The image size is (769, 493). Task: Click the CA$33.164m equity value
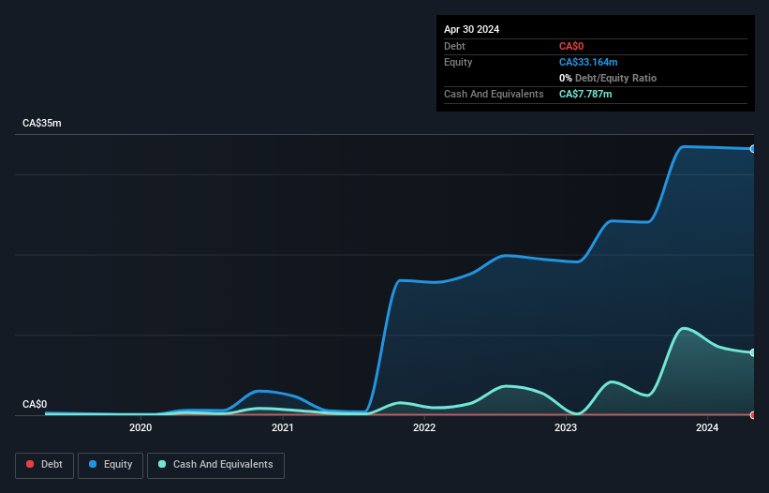(x=588, y=62)
